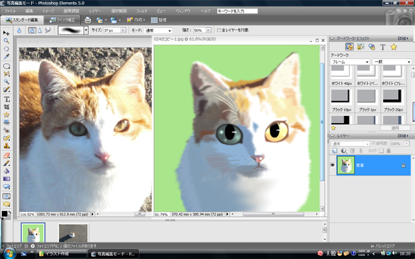Open the レイヤー menu in menu bar
Screen dimensions: 415x259
tap(95, 11)
